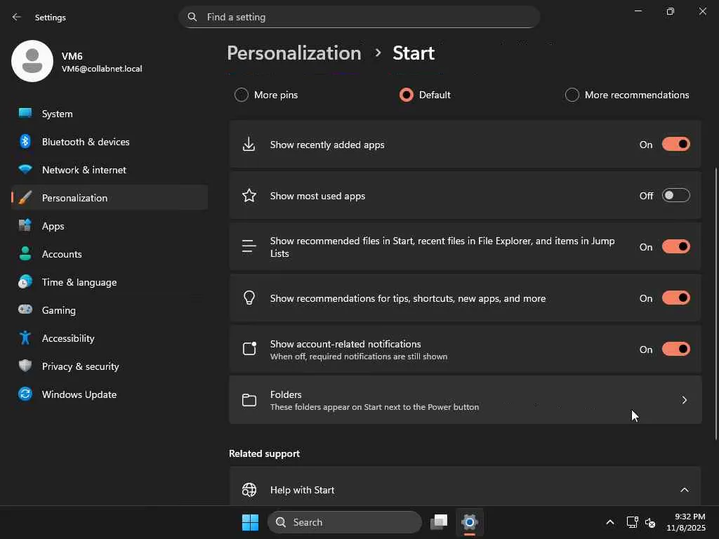Open Bluetooth & devices settings
This screenshot has height=539, width=719.
[85, 142]
